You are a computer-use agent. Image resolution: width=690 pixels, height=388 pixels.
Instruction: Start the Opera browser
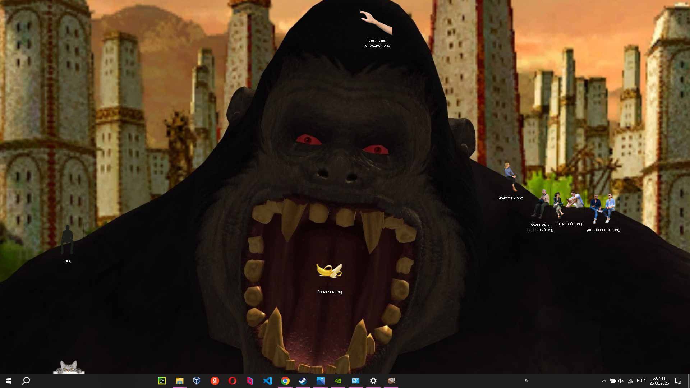click(233, 381)
